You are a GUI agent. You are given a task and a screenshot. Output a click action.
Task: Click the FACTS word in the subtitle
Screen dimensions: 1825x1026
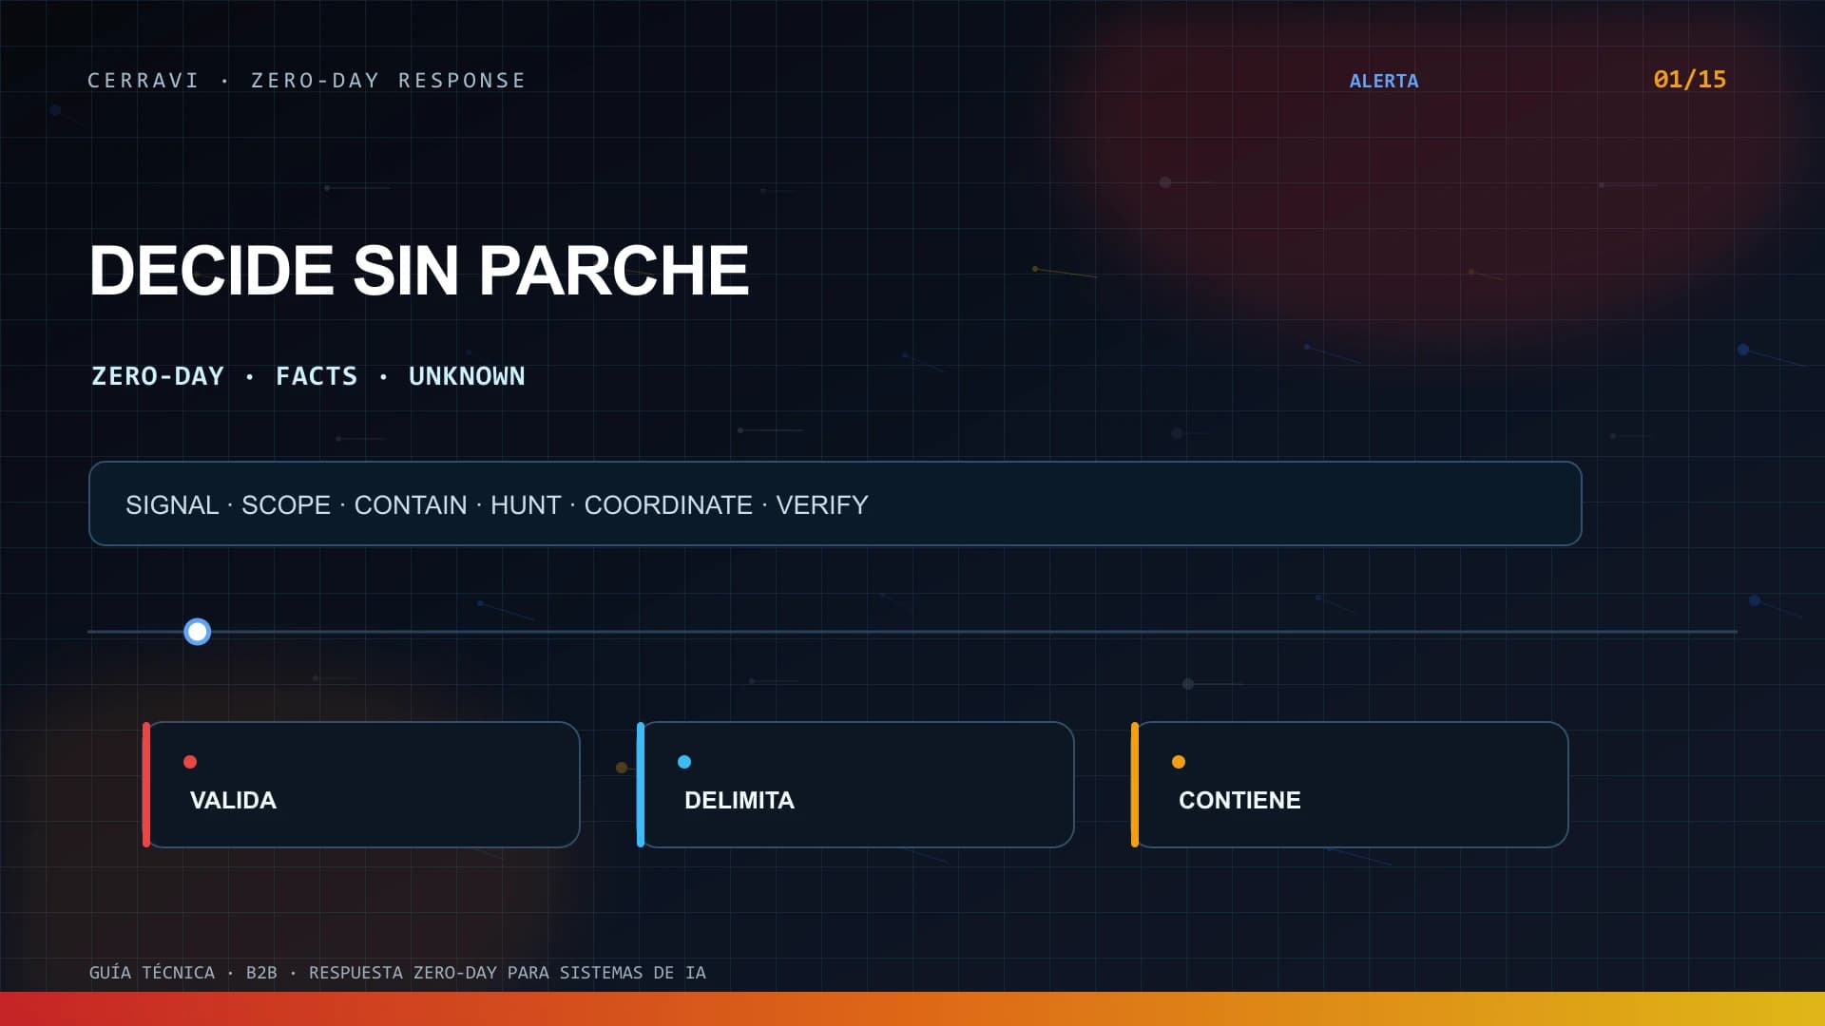(x=317, y=376)
